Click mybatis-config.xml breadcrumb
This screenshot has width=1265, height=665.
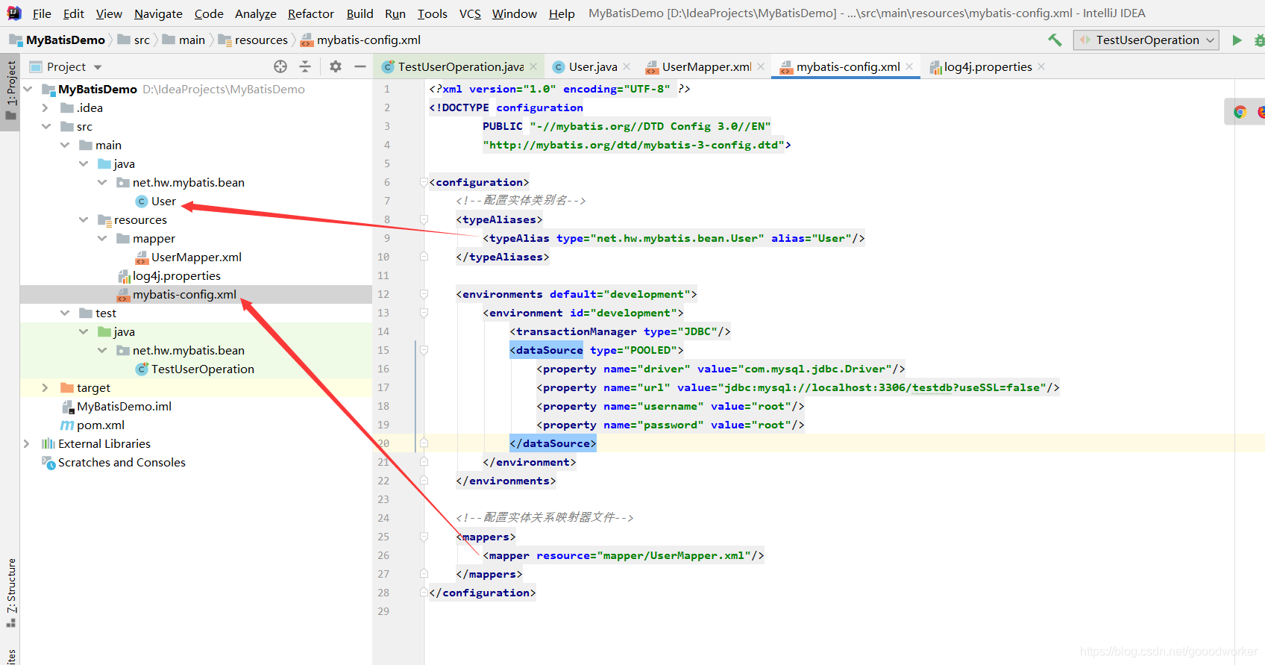(x=368, y=40)
